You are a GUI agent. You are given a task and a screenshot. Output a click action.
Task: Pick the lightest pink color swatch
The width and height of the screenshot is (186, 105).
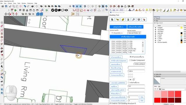pos(158,94)
